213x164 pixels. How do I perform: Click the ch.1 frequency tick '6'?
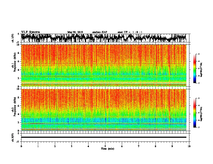click(x=19, y=61)
